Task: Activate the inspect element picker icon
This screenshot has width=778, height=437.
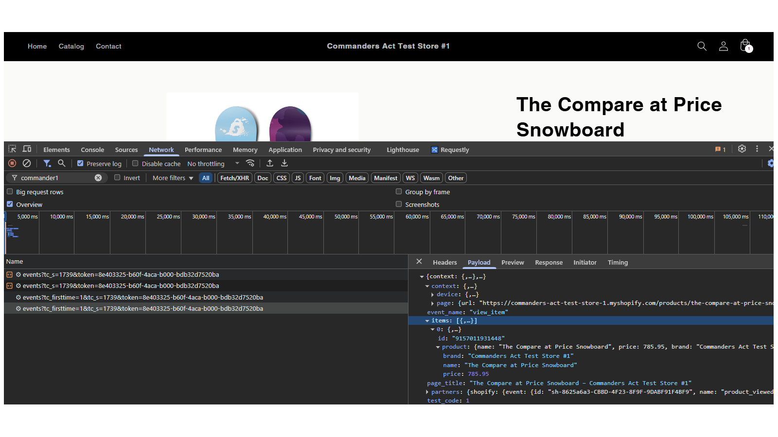Action: (x=12, y=149)
